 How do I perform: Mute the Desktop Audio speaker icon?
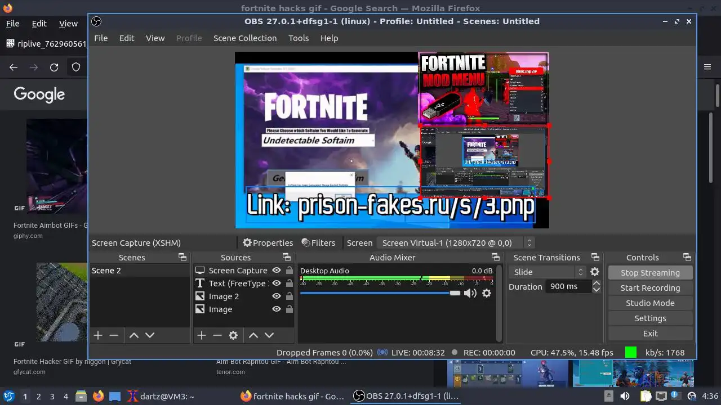(x=470, y=293)
